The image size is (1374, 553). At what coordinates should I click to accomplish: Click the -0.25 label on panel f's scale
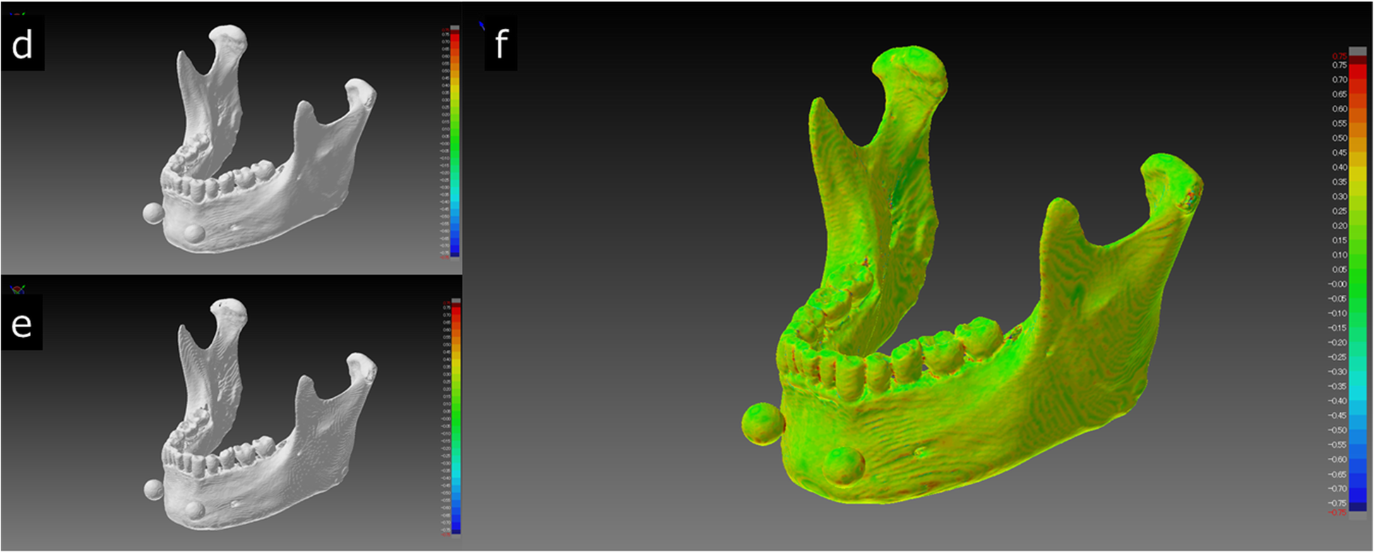coord(1337,357)
